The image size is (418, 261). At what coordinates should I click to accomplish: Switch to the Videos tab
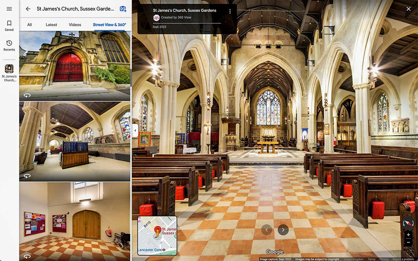pyautogui.click(x=75, y=24)
